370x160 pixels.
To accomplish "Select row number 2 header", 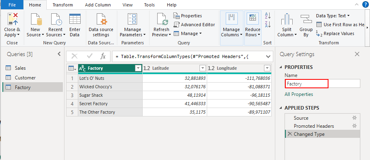I will tap(72, 87).
